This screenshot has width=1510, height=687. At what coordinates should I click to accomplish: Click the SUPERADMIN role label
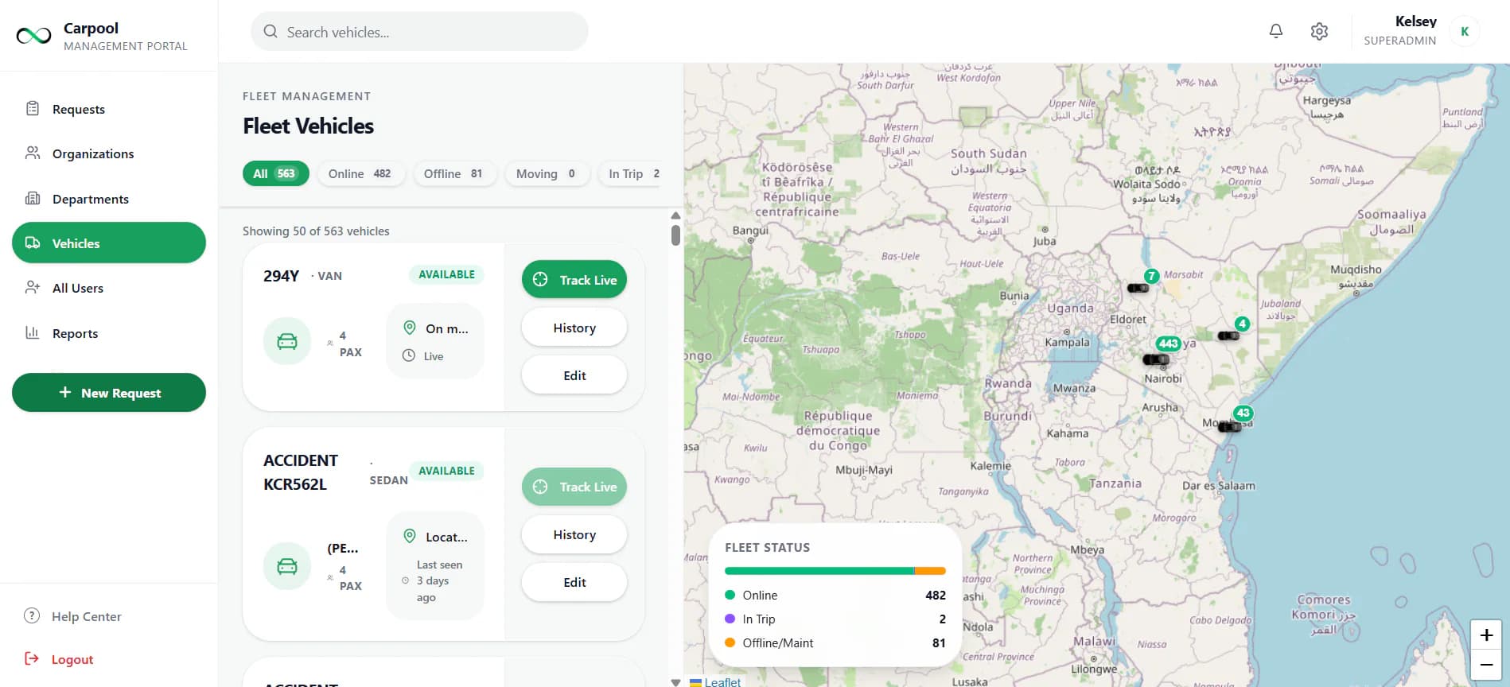1399,41
